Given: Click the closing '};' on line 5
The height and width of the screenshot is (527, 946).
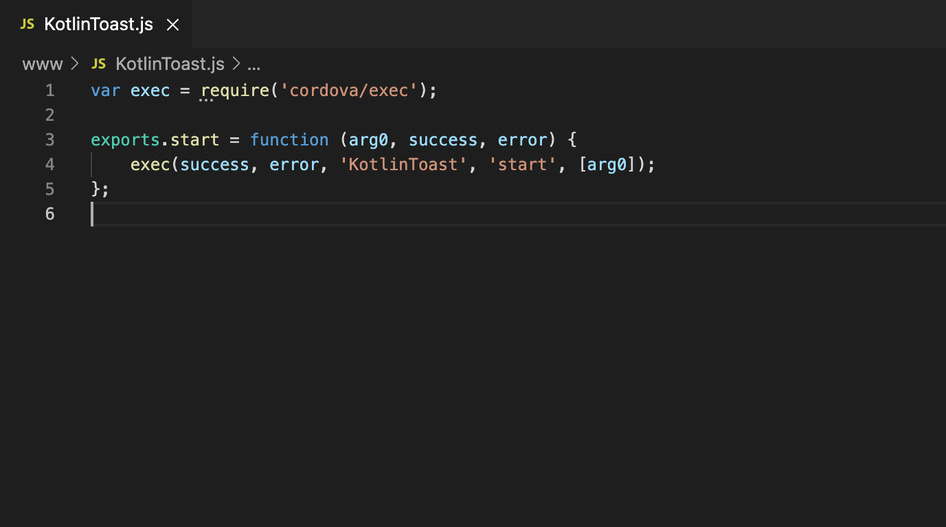Looking at the screenshot, I should [x=100, y=189].
